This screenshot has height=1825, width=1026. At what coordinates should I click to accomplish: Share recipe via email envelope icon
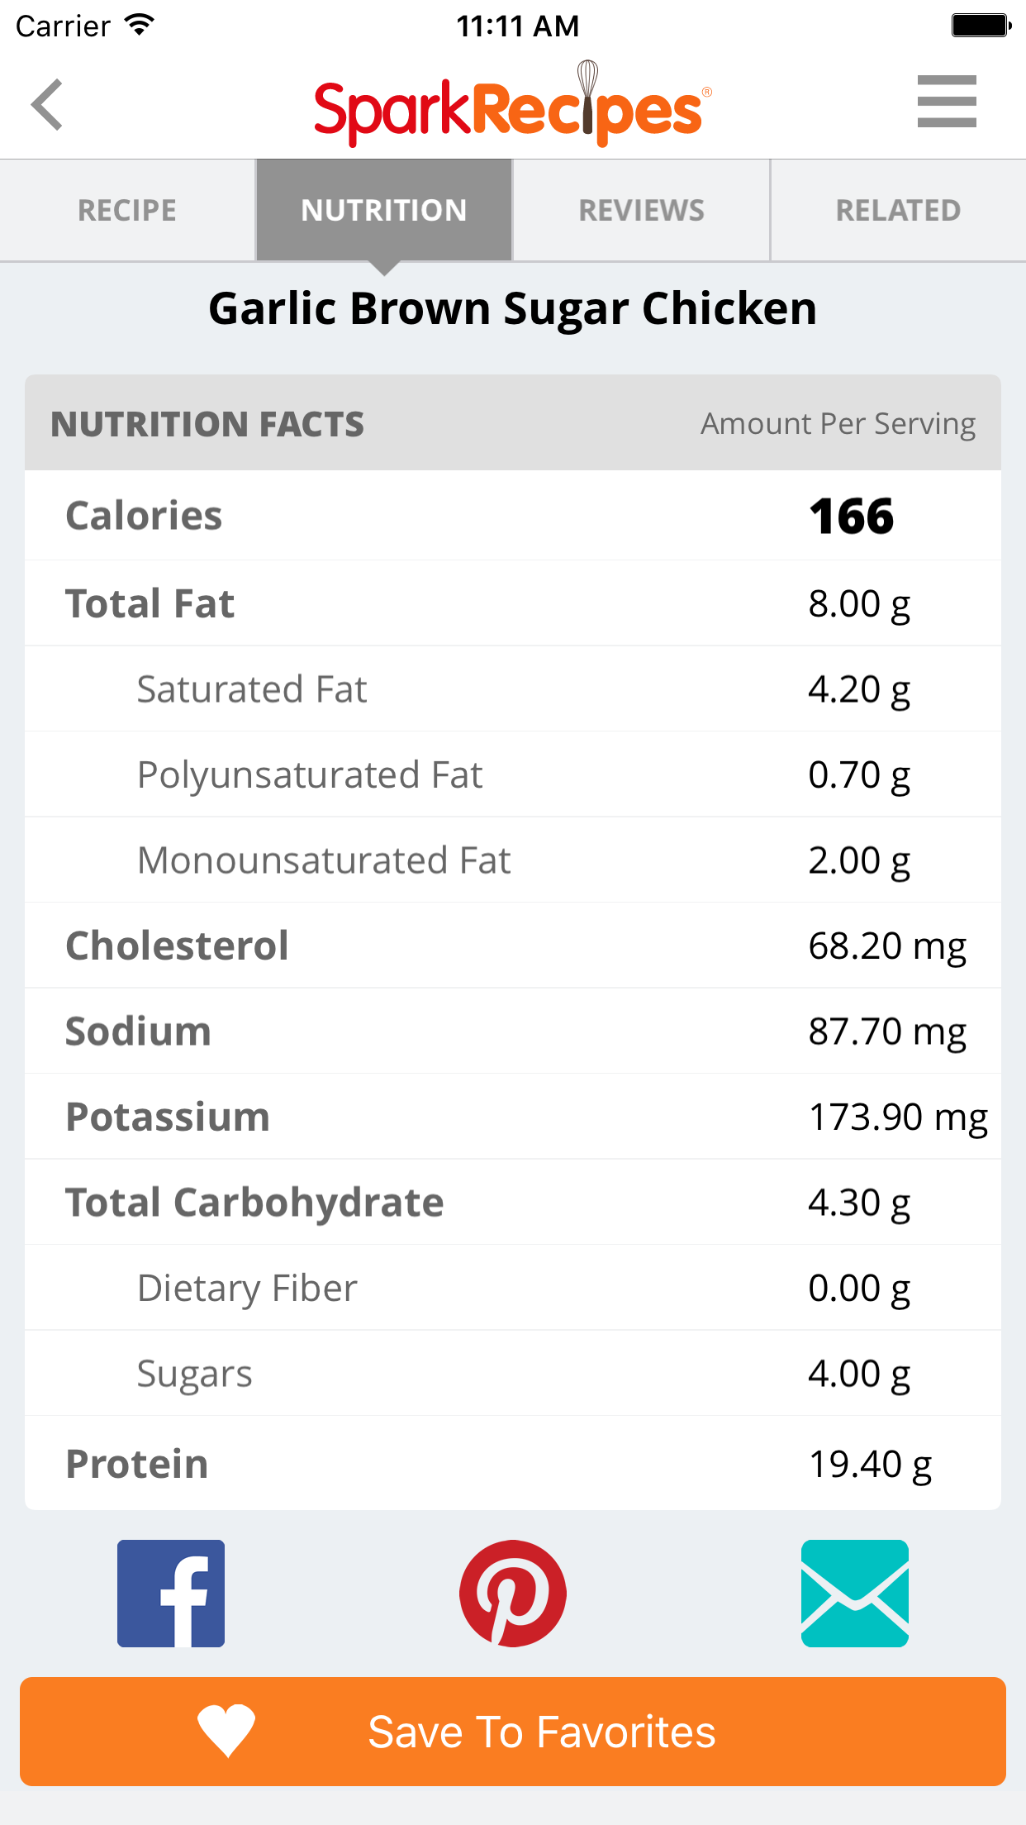[854, 1593]
